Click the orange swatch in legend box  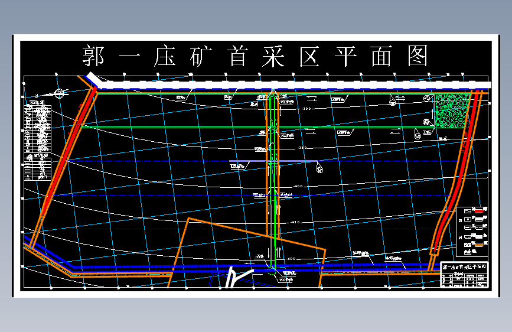479,245
